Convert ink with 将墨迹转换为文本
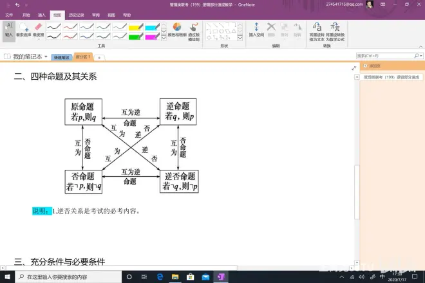The width and height of the screenshot is (425, 283). [x=316, y=30]
